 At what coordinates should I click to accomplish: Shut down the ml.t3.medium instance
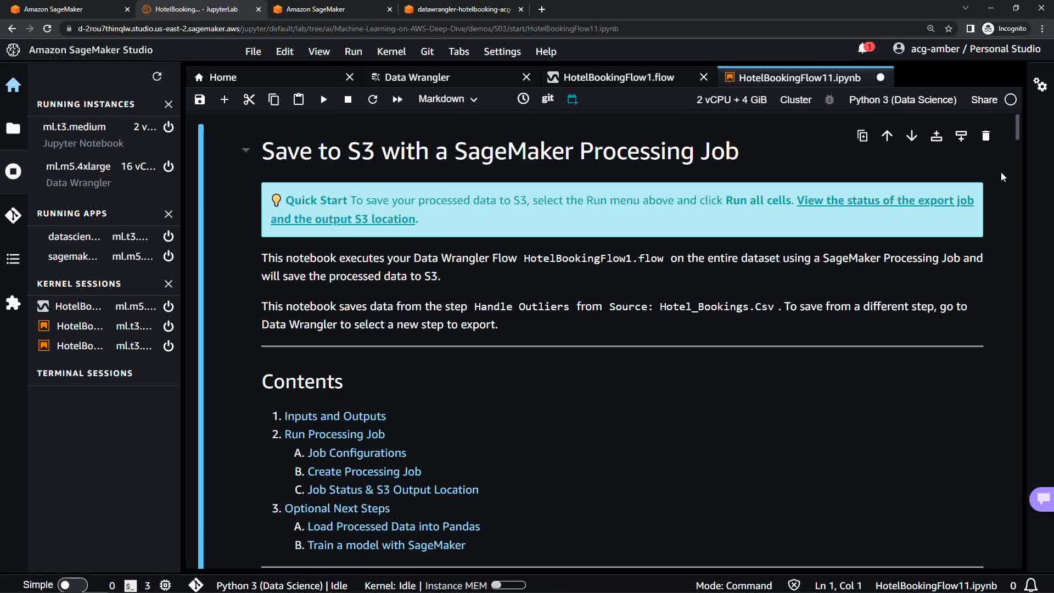(169, 127)
